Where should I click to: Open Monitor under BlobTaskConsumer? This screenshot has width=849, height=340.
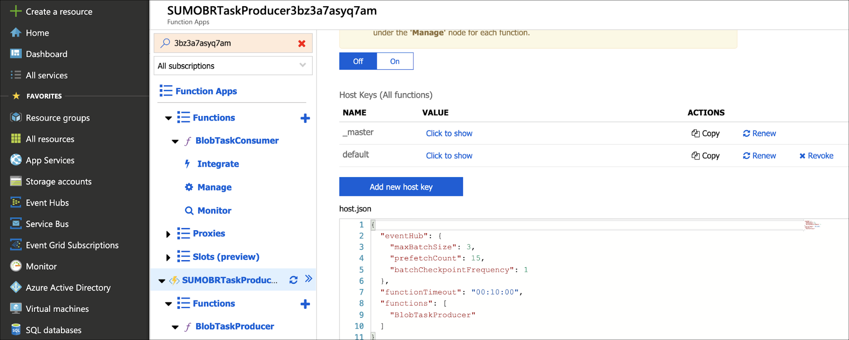pos(214,211)
